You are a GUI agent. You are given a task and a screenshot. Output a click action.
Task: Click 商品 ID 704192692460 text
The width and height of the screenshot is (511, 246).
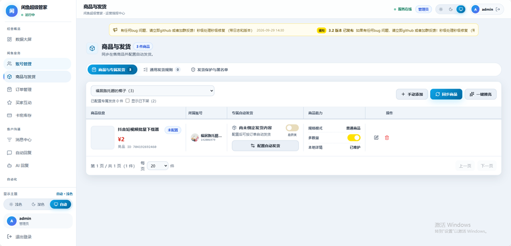(x=137, y=147)
